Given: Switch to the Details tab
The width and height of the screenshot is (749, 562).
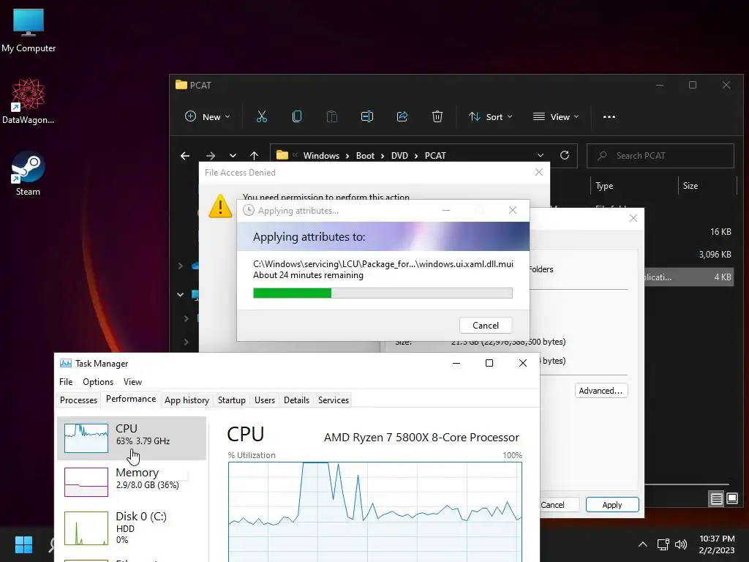Looking at the screenshot, I should [x=297, y=400].
